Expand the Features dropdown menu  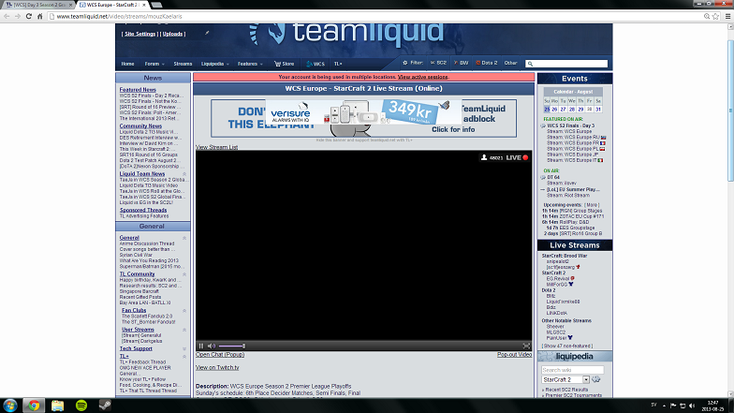tap(250, 64)
